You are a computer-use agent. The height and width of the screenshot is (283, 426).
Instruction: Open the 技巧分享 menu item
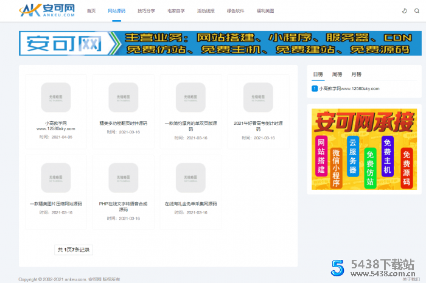[146, 11]
